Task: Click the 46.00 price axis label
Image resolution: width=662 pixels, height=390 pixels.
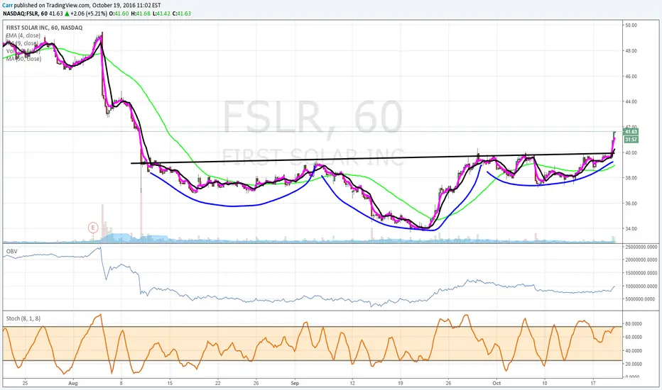Action: (631, 77)
